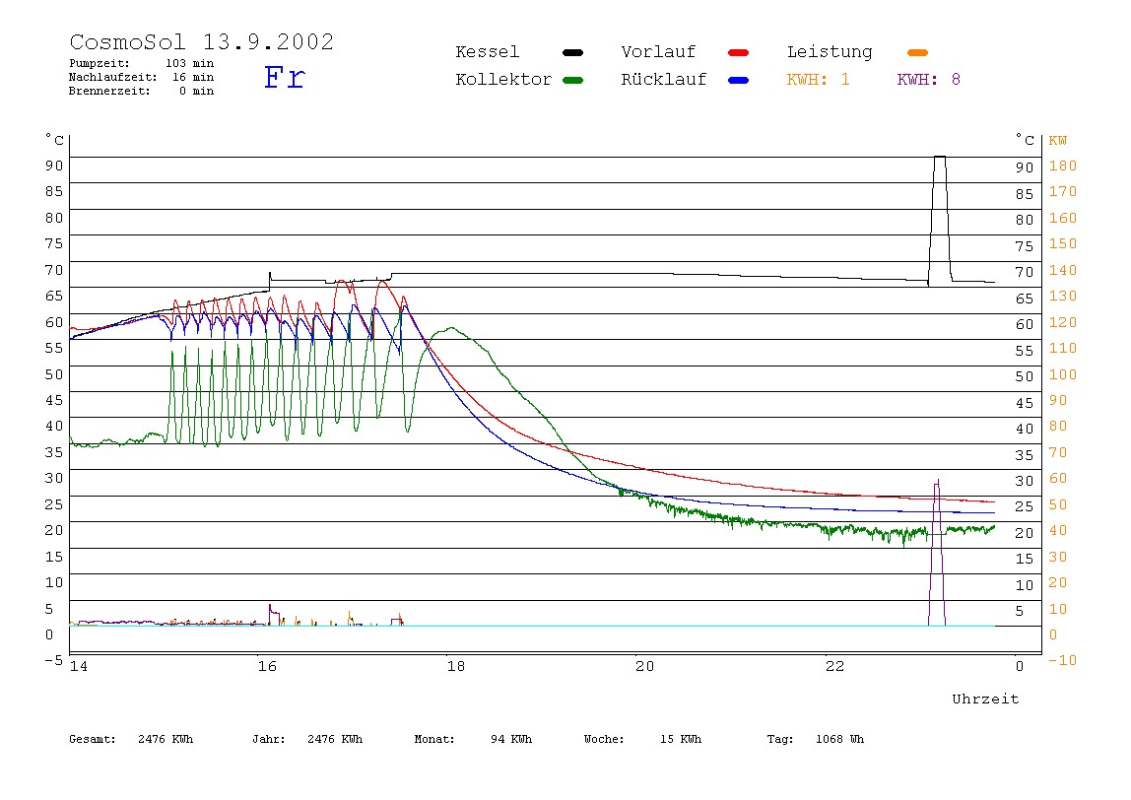Click the '103 min' Pumpzeit value
Screen dimensions: 1131x800
[x=190, y=63]
